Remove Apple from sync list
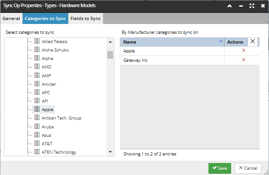269x175 pixels. tap(244, 51)
